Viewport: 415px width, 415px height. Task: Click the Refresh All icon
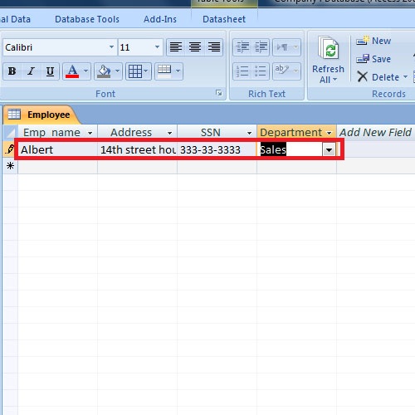[328, 48]
